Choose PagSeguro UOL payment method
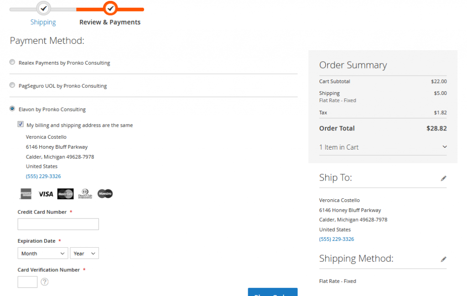 point(12,86)
